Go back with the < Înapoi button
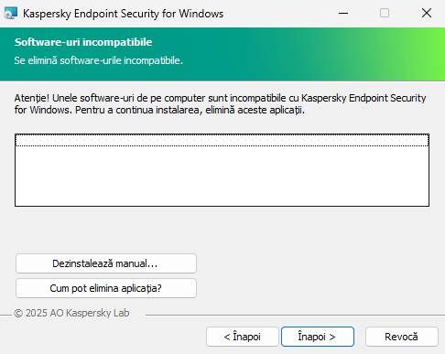 point(243,337)
